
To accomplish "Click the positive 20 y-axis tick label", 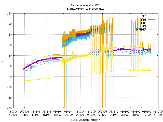I will pos(10,66).
